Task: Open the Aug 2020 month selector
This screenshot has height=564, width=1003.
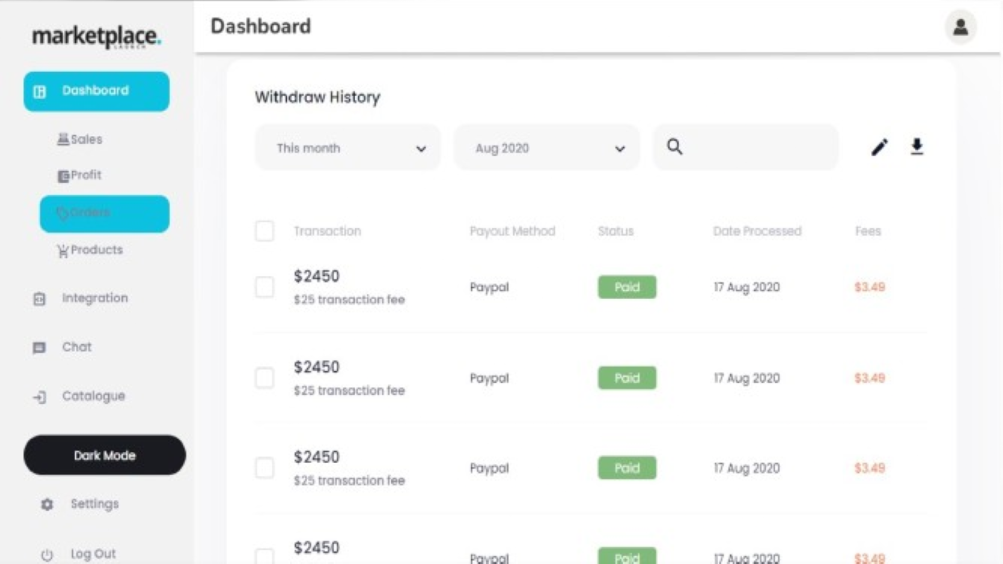Action: pyautogui.click(x=546, y=148)
